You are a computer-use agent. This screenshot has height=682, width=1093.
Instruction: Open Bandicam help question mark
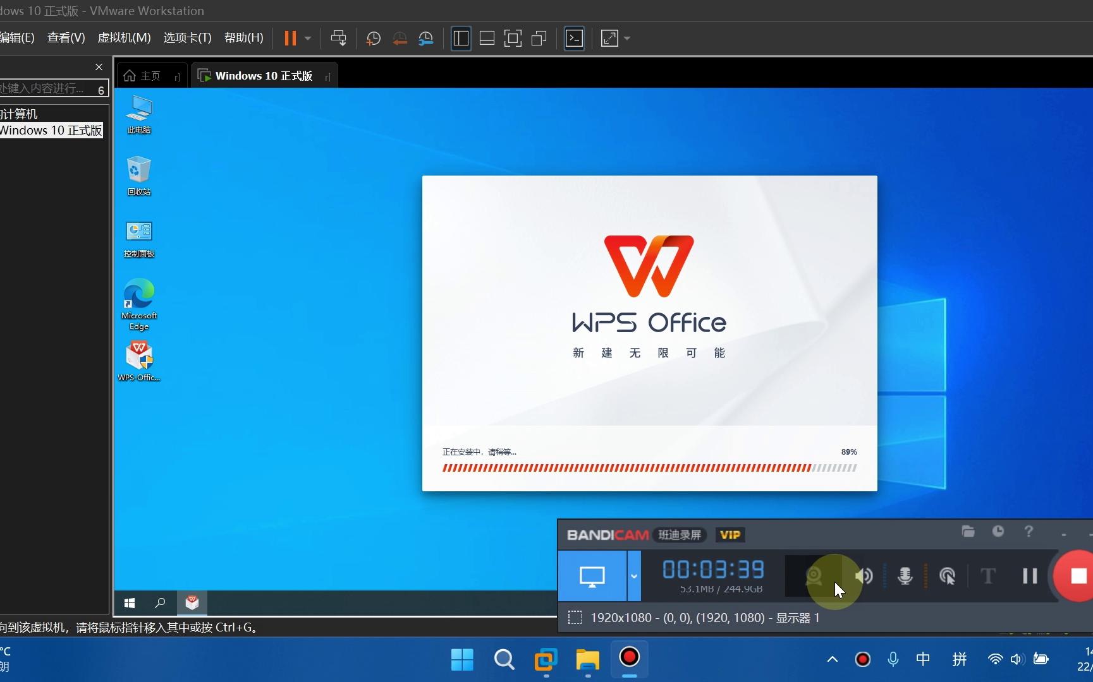pos(1029,532)
